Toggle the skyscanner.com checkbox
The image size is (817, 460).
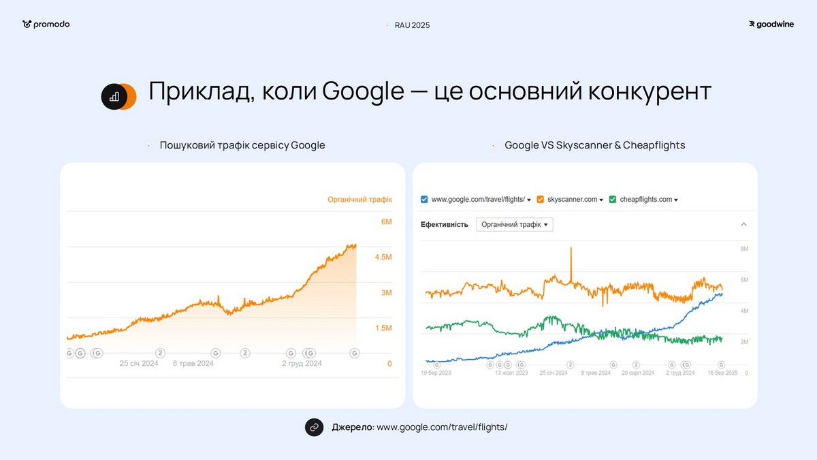(541, 200)
